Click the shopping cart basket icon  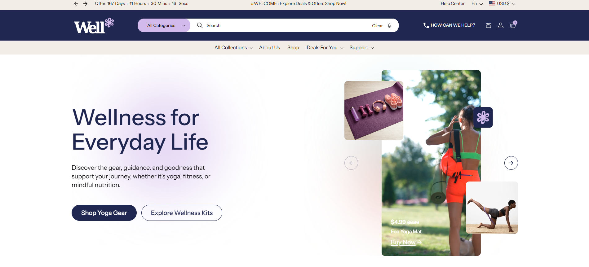coord(513,25)
